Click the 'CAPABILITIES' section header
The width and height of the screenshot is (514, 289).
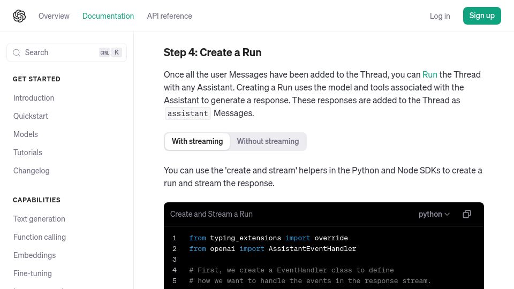(37, 200)
